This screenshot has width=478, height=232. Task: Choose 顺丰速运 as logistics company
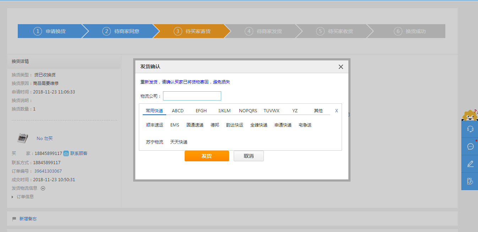[x=154, y=125]
